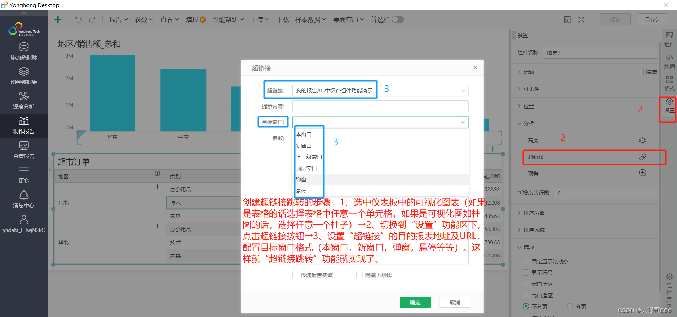Image resolution: width=677 pixels, height=317 pixels.
Task: Open the 性能帮助 menu
Action: (228, 19)
